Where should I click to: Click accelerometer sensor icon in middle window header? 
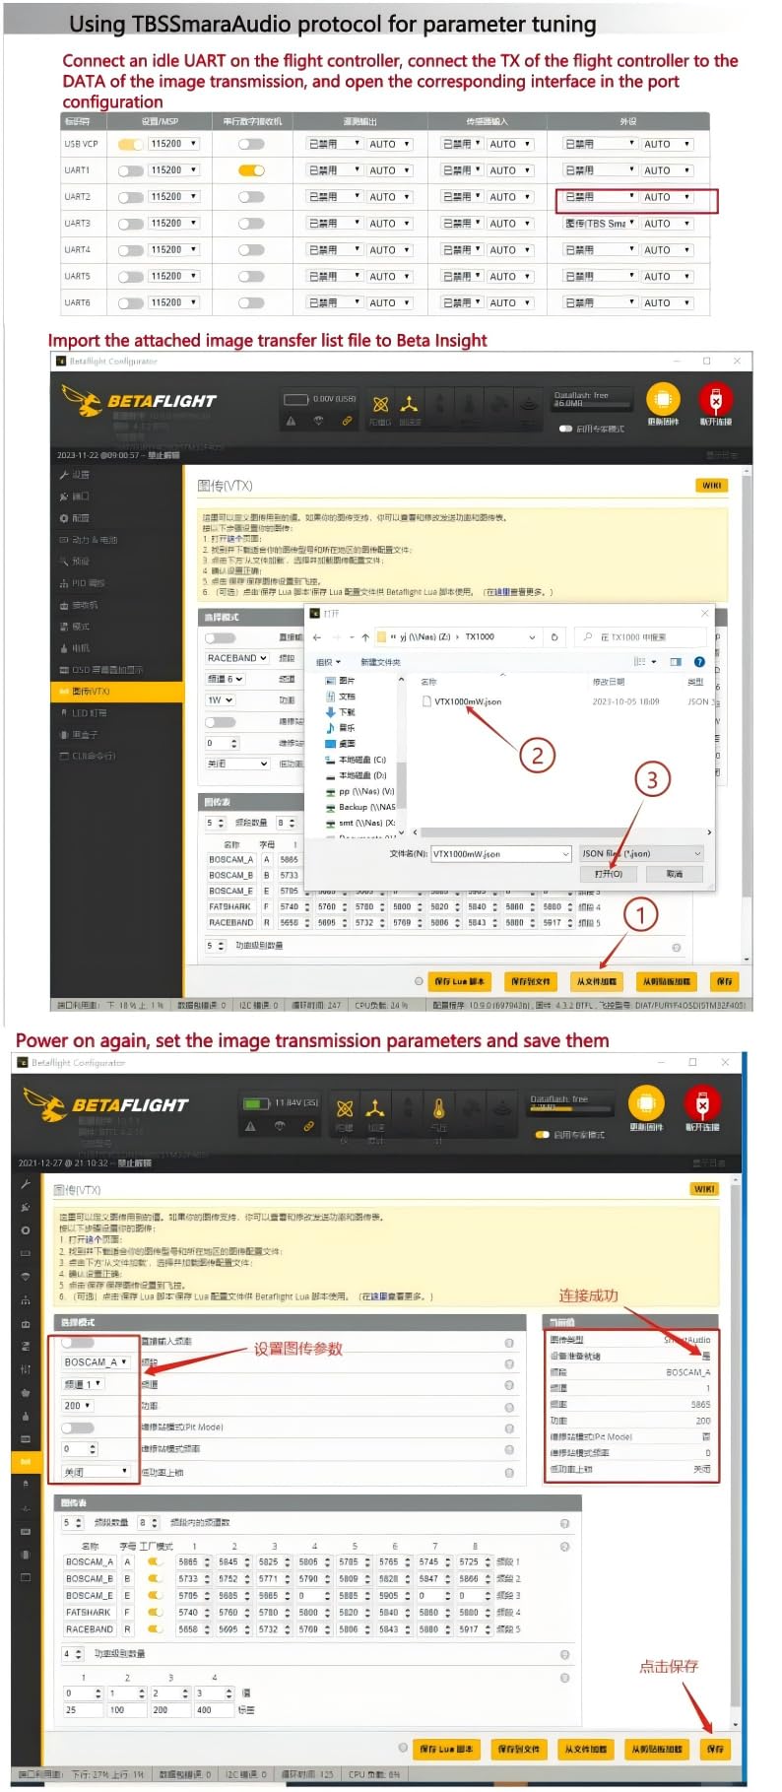(x=410, y=405)
